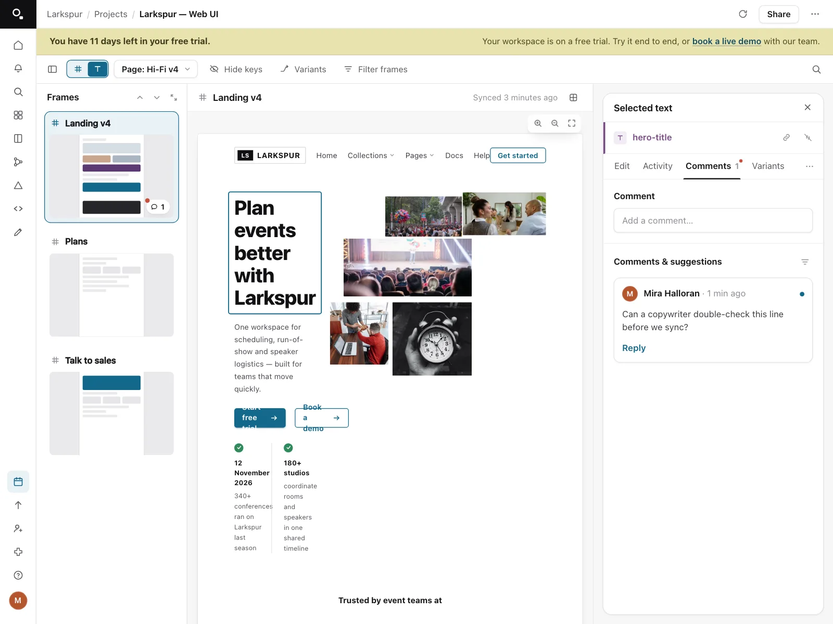
Task: Click the unpin icon next to hero-title
Action: click(x=807, y=137)
